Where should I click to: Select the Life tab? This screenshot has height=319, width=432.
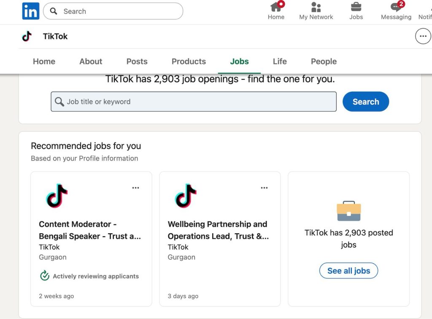(x=279, y=61)
